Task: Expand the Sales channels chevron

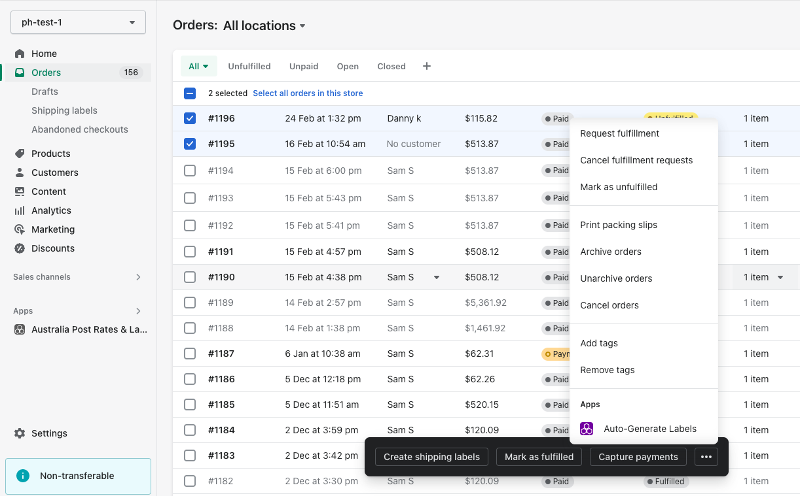Action: [x=138, y=277]
